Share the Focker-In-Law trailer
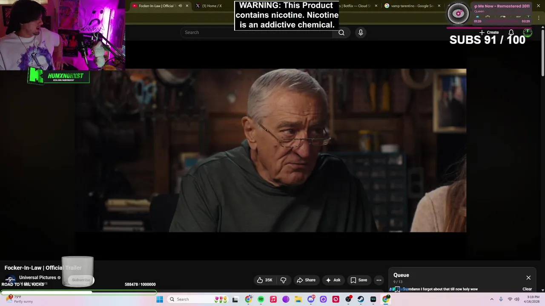Screen dimensions: 545x306 [x=306, y=280]
